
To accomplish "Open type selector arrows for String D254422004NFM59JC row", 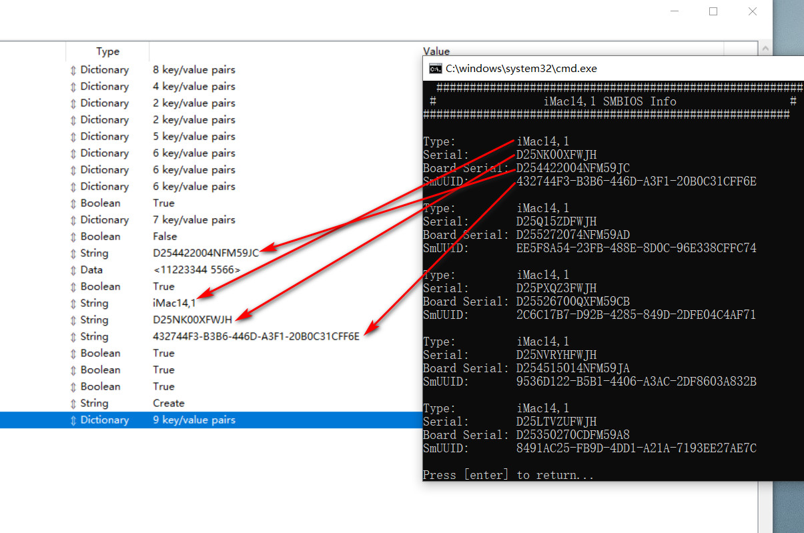I will pos(73,253).
